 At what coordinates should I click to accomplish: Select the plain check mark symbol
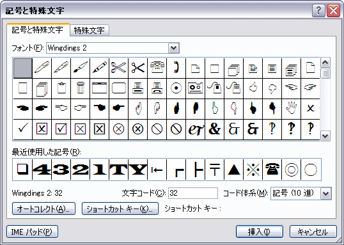[22, 129]
